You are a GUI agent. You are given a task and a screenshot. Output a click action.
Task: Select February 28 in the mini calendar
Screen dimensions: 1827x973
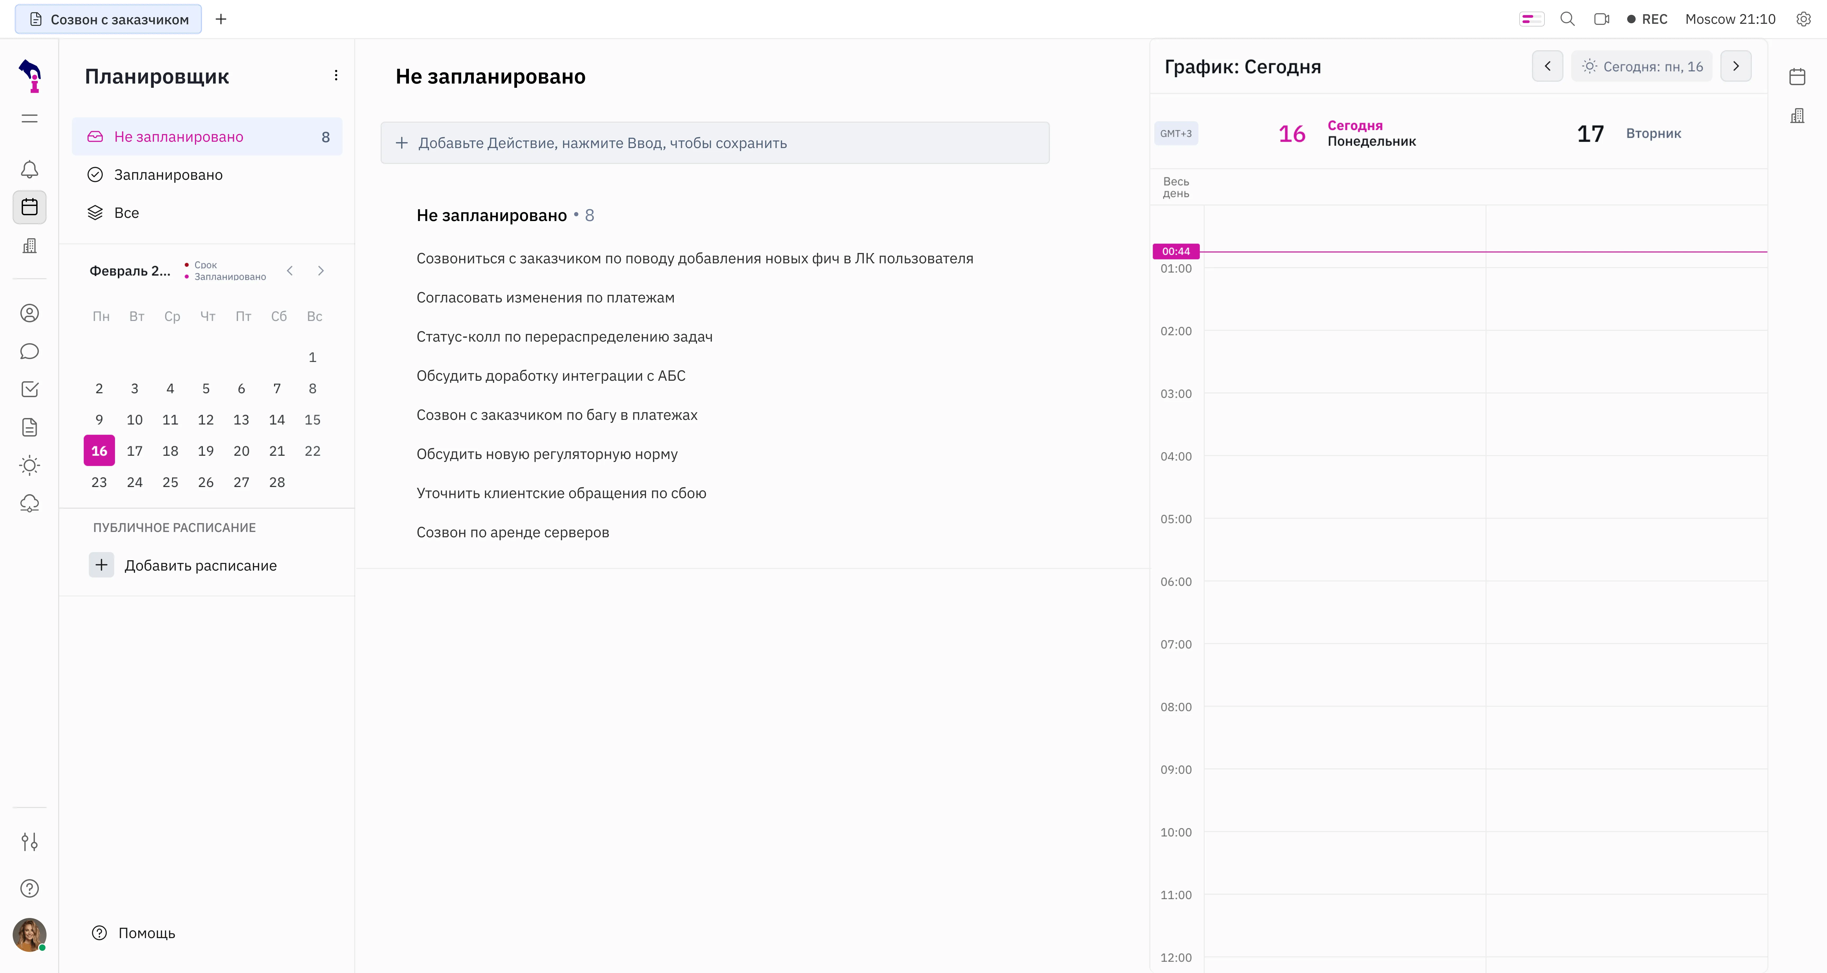[276, 482]
